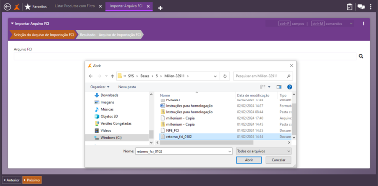Open the chat messages icon

[361, 7]
